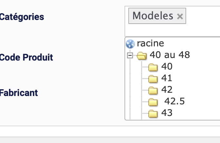
Task: Click the Modeles tag text
Action: [x=153, y=16]
